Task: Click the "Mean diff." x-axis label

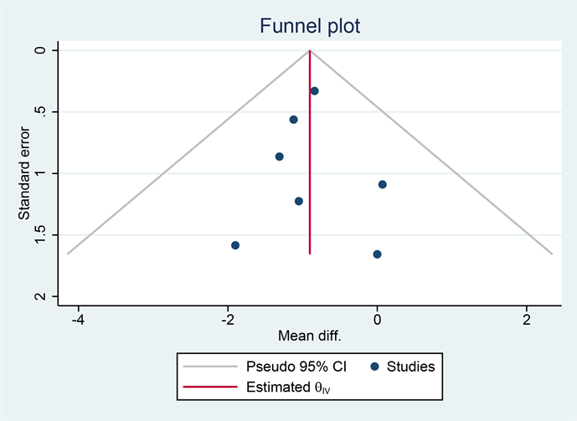Action: pyautogui.click(x=310, y=336)
